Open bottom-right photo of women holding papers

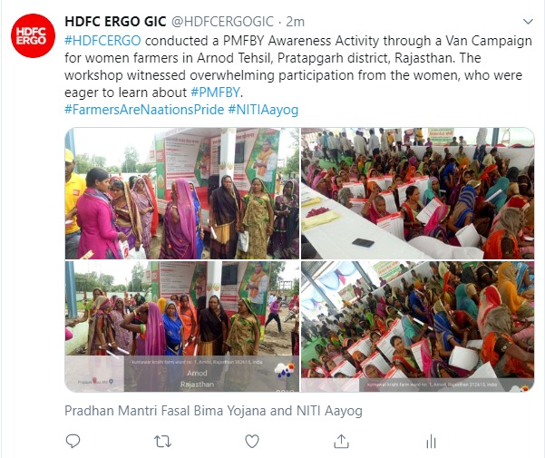pyautogui.click(x=417, y=326)
